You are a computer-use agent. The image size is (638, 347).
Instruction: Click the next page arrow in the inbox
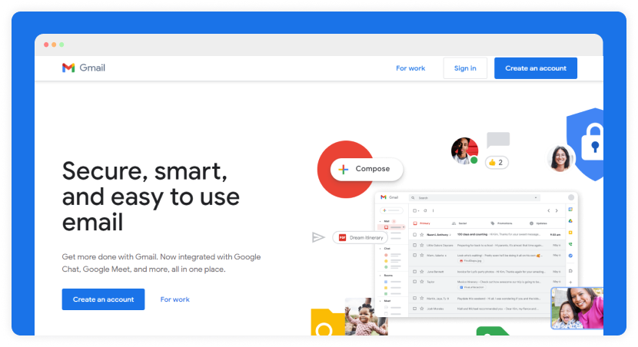tap(557, 210)
